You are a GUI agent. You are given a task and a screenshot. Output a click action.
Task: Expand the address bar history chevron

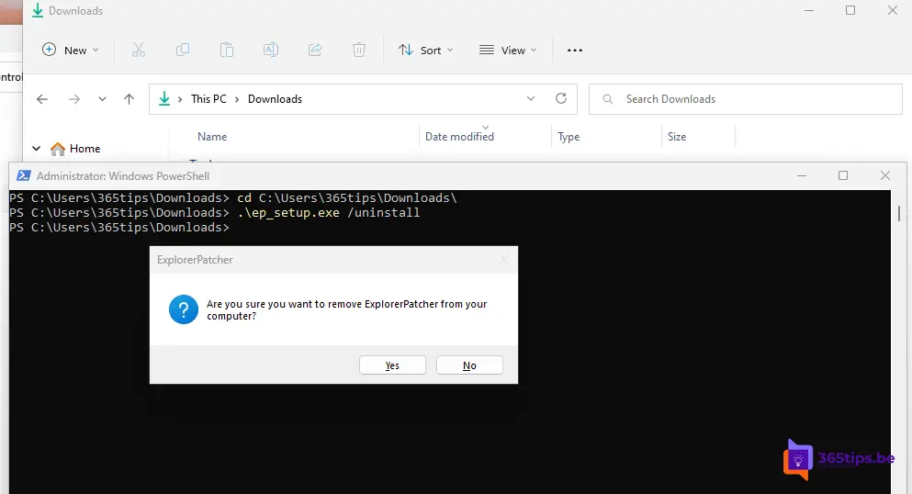[x=531, y=98]
